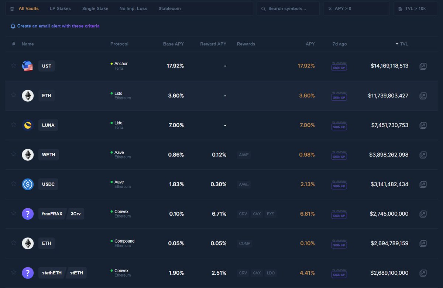The height and width of the screenshot is (288, 443).
Task: Open external link for WETH vault
Action: [x=423, y=155]
